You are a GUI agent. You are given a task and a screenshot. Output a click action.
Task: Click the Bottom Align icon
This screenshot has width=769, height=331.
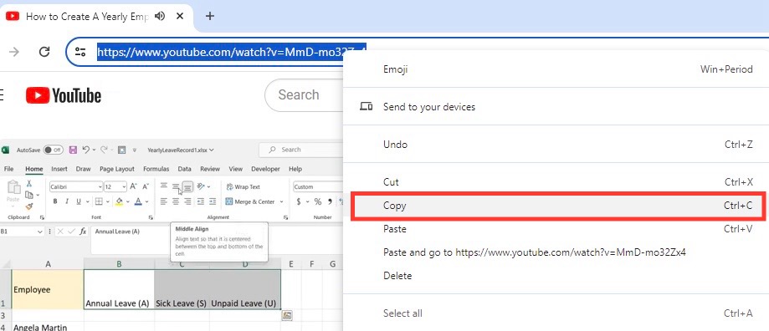[x=187, y=186]
